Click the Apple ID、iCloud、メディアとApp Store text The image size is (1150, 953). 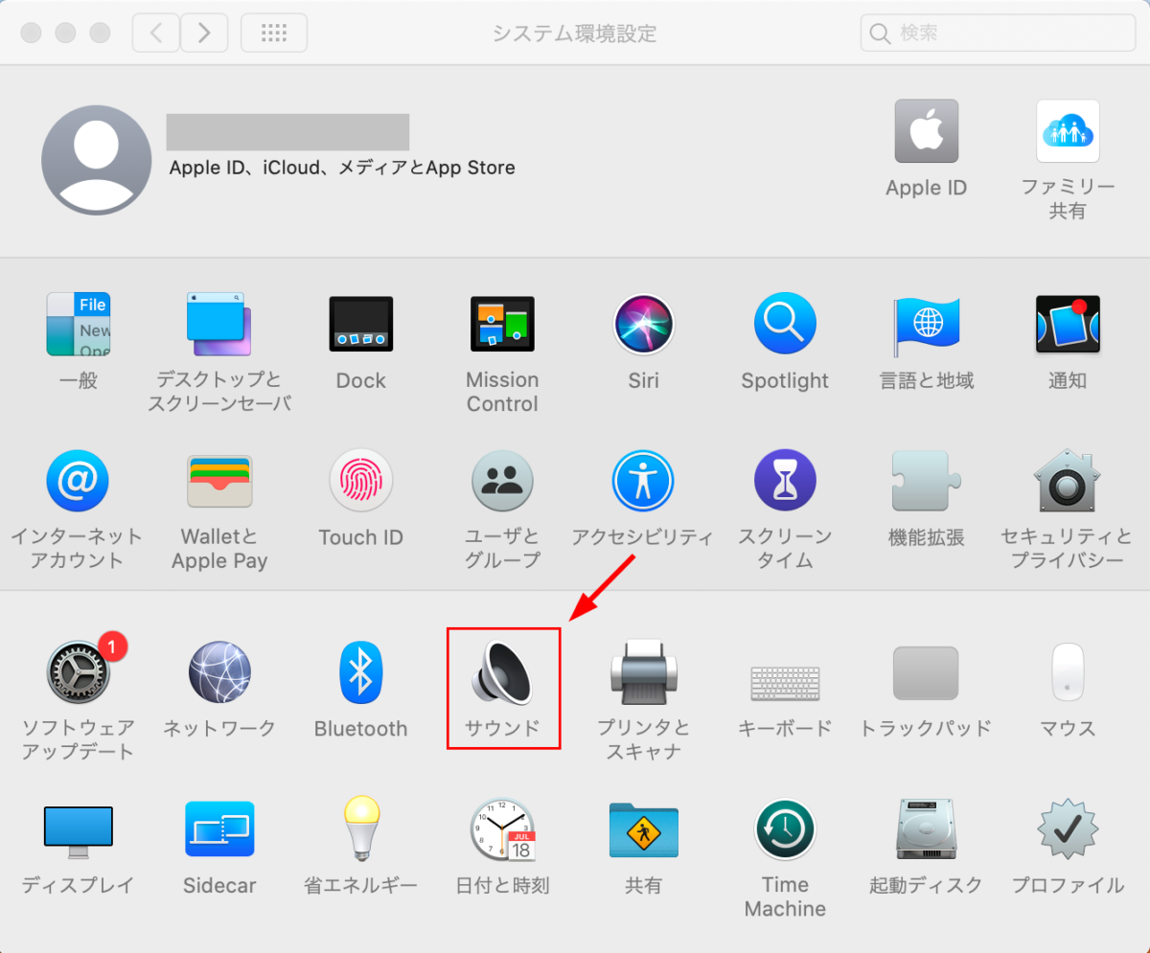(342, 168)
